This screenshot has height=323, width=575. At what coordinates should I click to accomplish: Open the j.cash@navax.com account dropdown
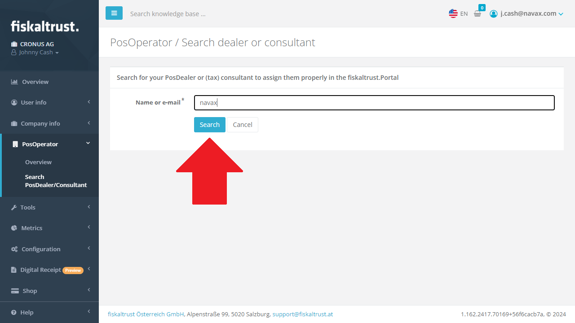tap(526, 14)
